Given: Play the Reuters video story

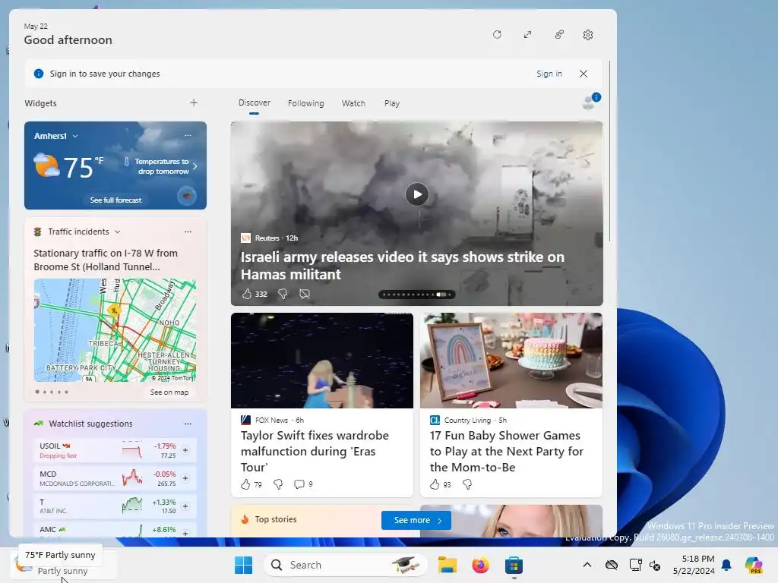Looking at the screenshot, I should [x=417, y=194].
